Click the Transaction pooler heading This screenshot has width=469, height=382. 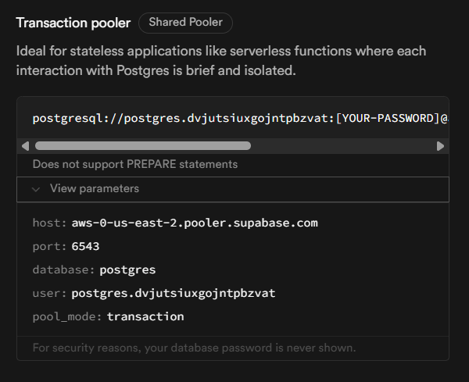(73, 23)
